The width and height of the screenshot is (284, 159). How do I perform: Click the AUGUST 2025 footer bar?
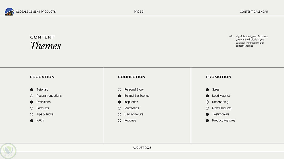(x=142, y=148)
